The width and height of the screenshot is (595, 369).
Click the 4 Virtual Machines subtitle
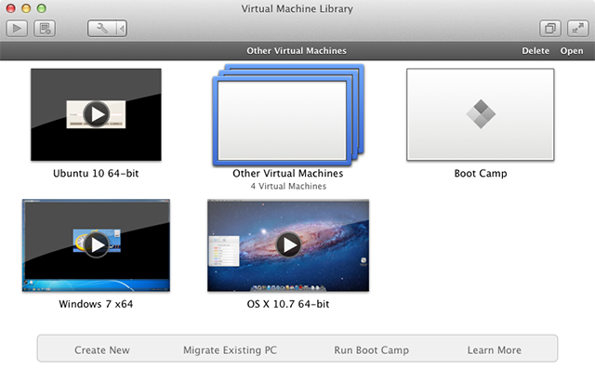point(288,186)
